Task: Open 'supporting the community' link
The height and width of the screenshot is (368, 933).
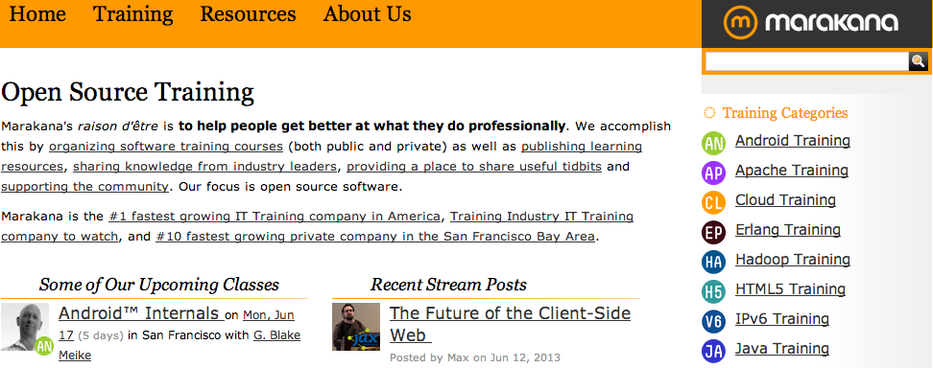Action: click(84, 187)
